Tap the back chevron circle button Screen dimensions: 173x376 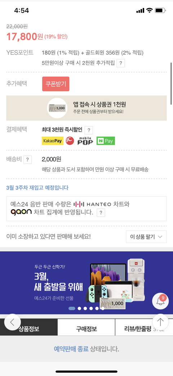[12, 322]
